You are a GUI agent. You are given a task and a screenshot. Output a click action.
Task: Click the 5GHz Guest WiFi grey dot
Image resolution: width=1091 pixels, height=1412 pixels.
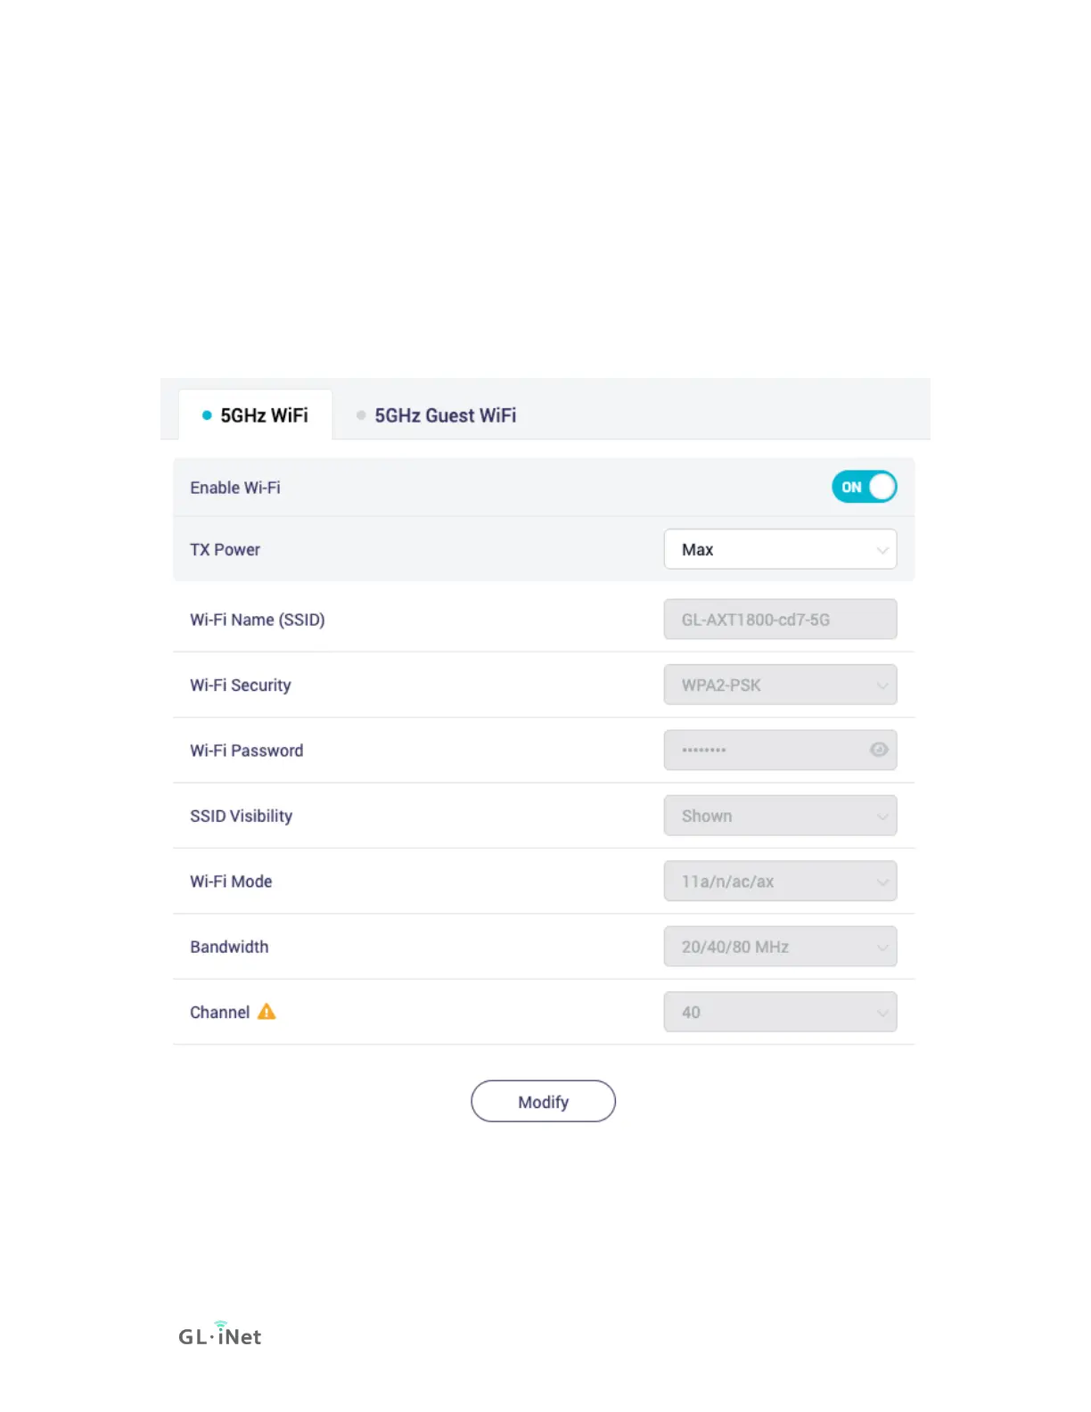361,415
